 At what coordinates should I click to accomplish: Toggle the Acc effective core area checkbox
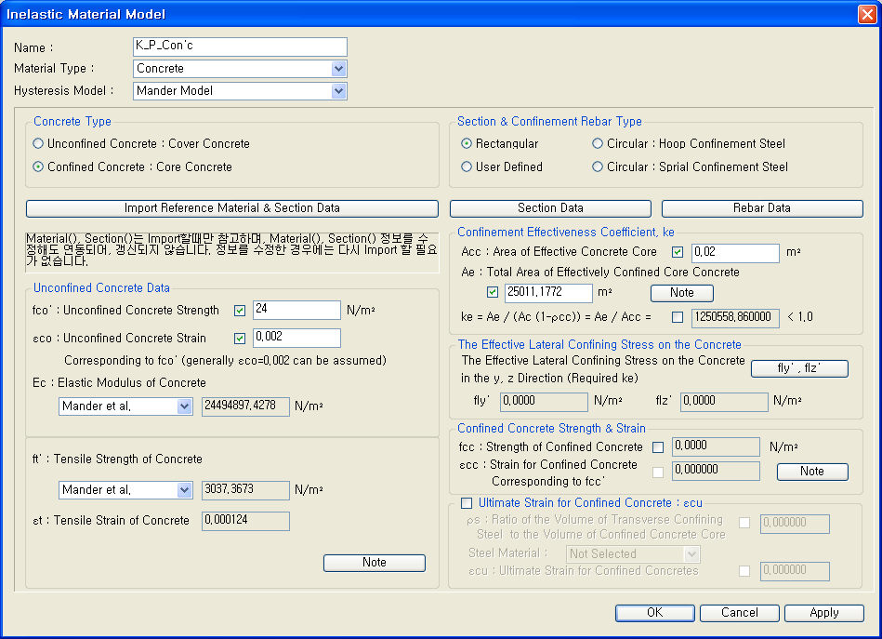pos(678,252)
